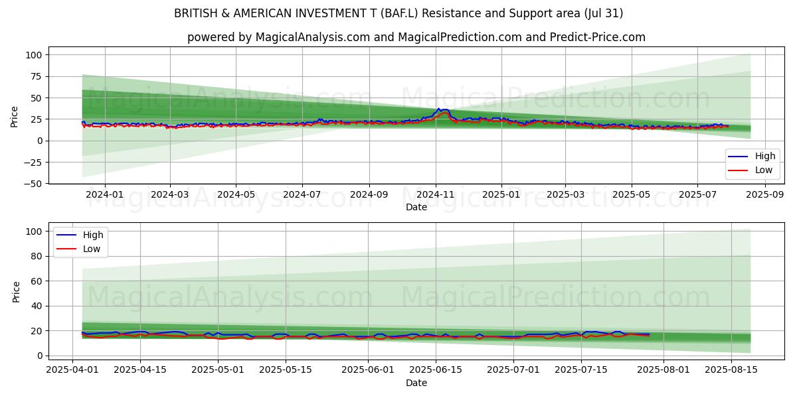Click the bottom chart y-axis value 100
This screenshot has height=398, width=797.
tap(35, 232)
